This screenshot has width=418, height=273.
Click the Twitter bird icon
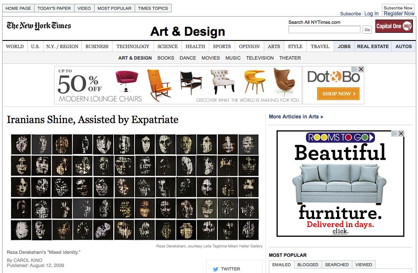pyautogui.click(x=216, y=269)
